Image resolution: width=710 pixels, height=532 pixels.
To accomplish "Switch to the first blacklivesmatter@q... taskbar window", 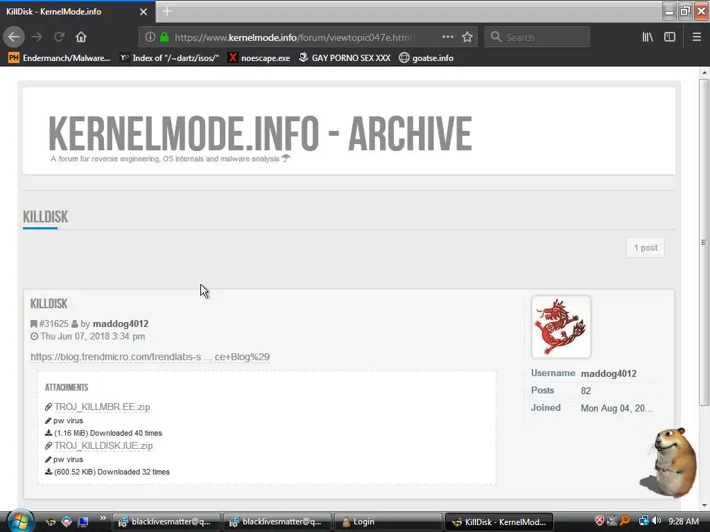I will point(166,522).
